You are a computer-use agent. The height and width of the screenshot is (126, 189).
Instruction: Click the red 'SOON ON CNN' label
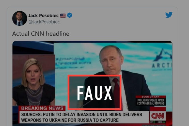[x=151, y=97]
